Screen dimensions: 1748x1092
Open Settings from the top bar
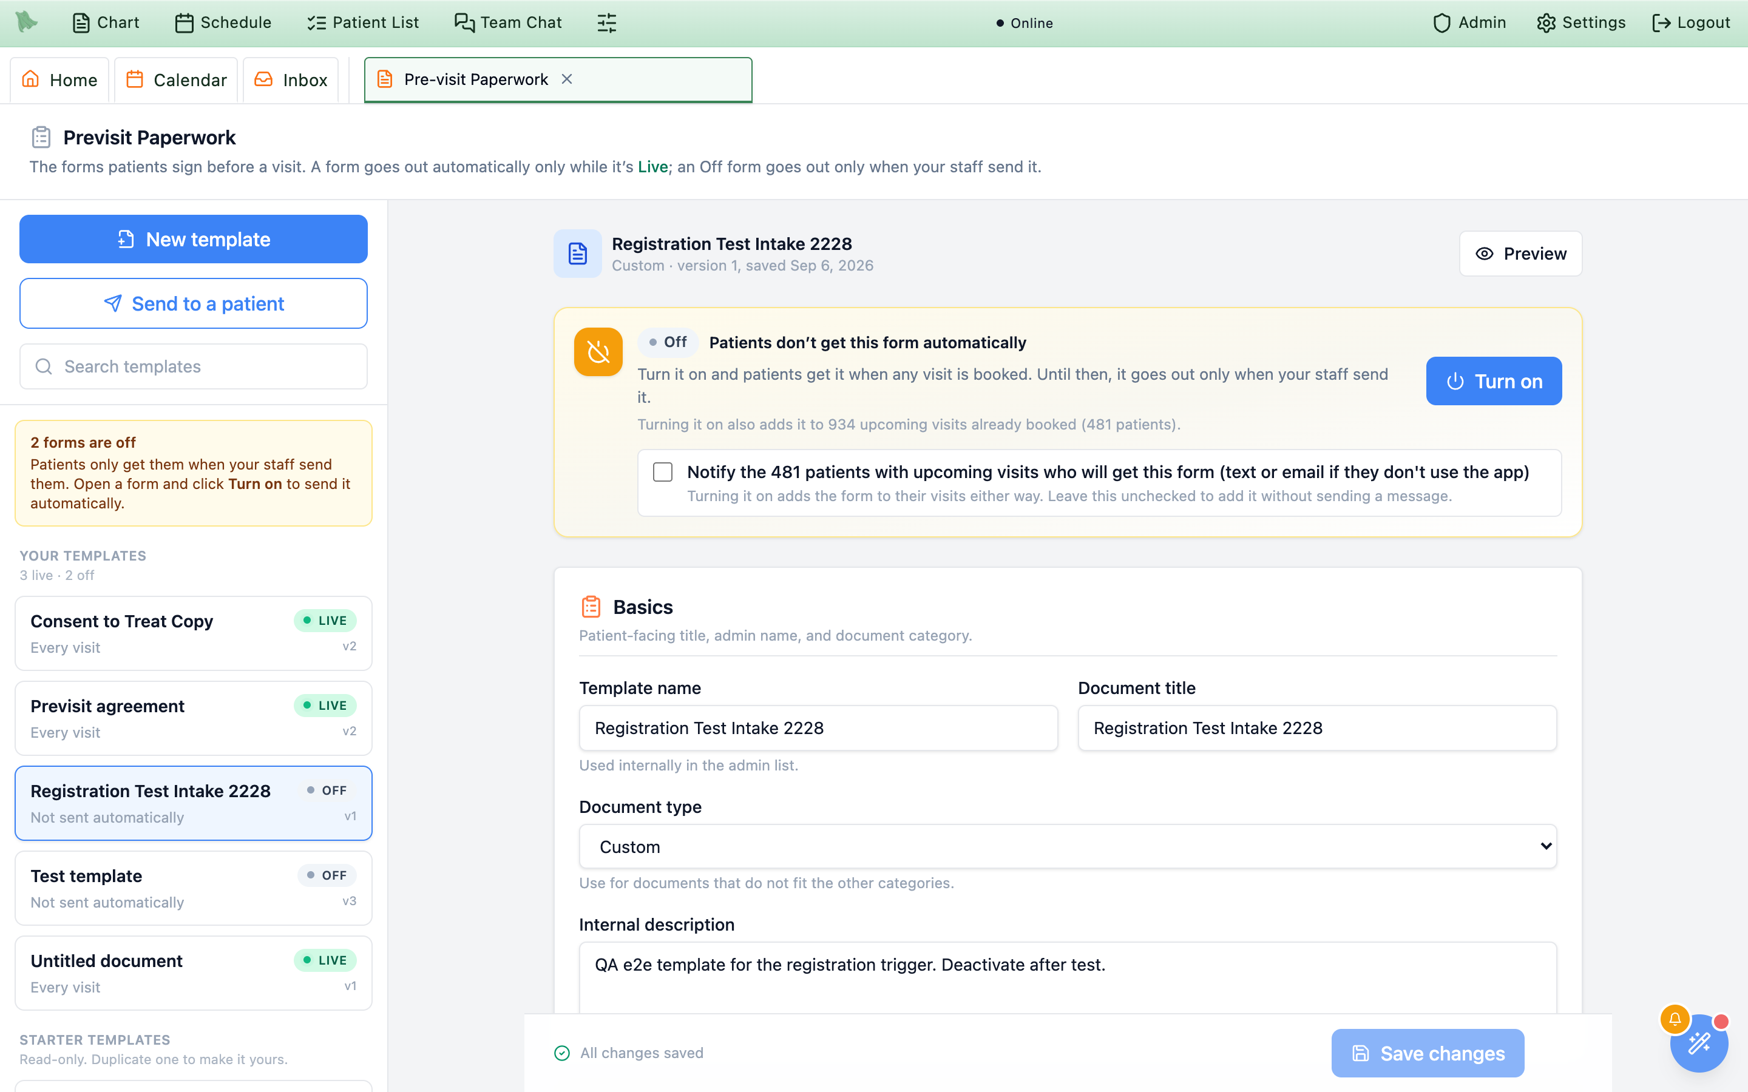tap(1580, 22)
